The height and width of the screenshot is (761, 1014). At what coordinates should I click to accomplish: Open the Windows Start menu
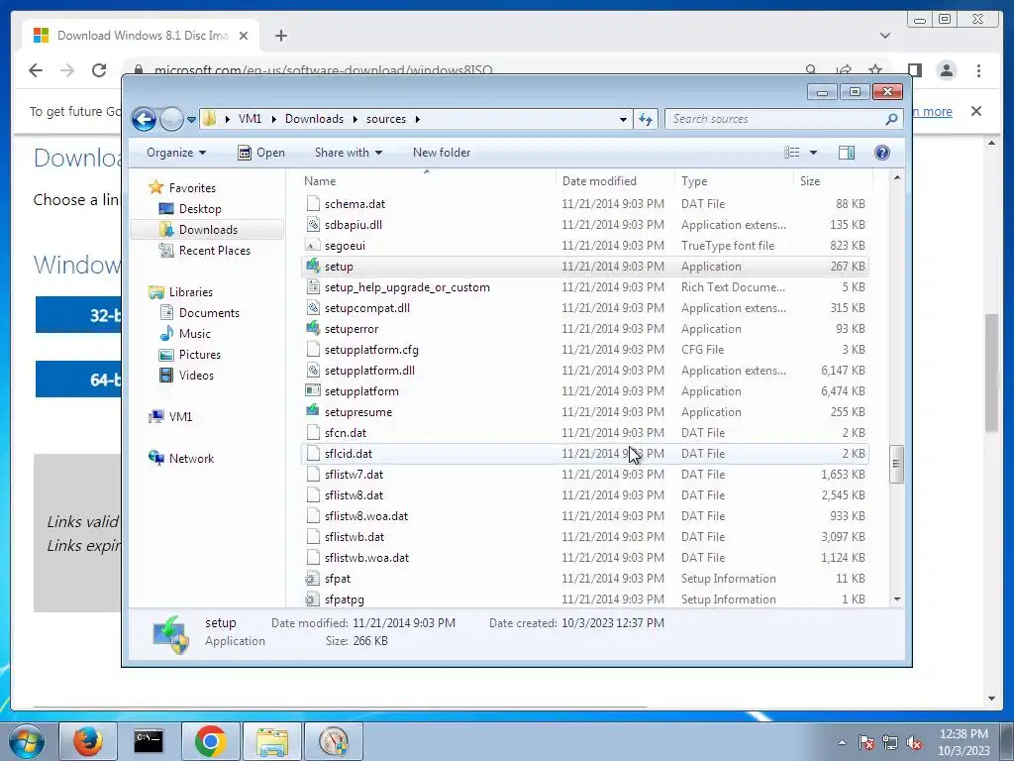pyautogui.click(x=27, y=741)
